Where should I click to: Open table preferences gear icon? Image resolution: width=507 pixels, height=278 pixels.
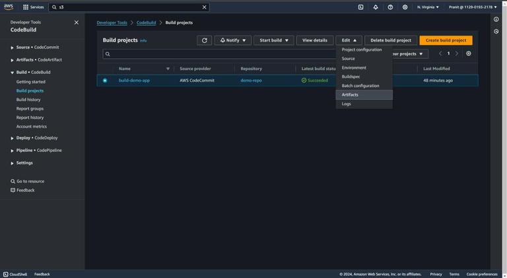pos(469,53)
